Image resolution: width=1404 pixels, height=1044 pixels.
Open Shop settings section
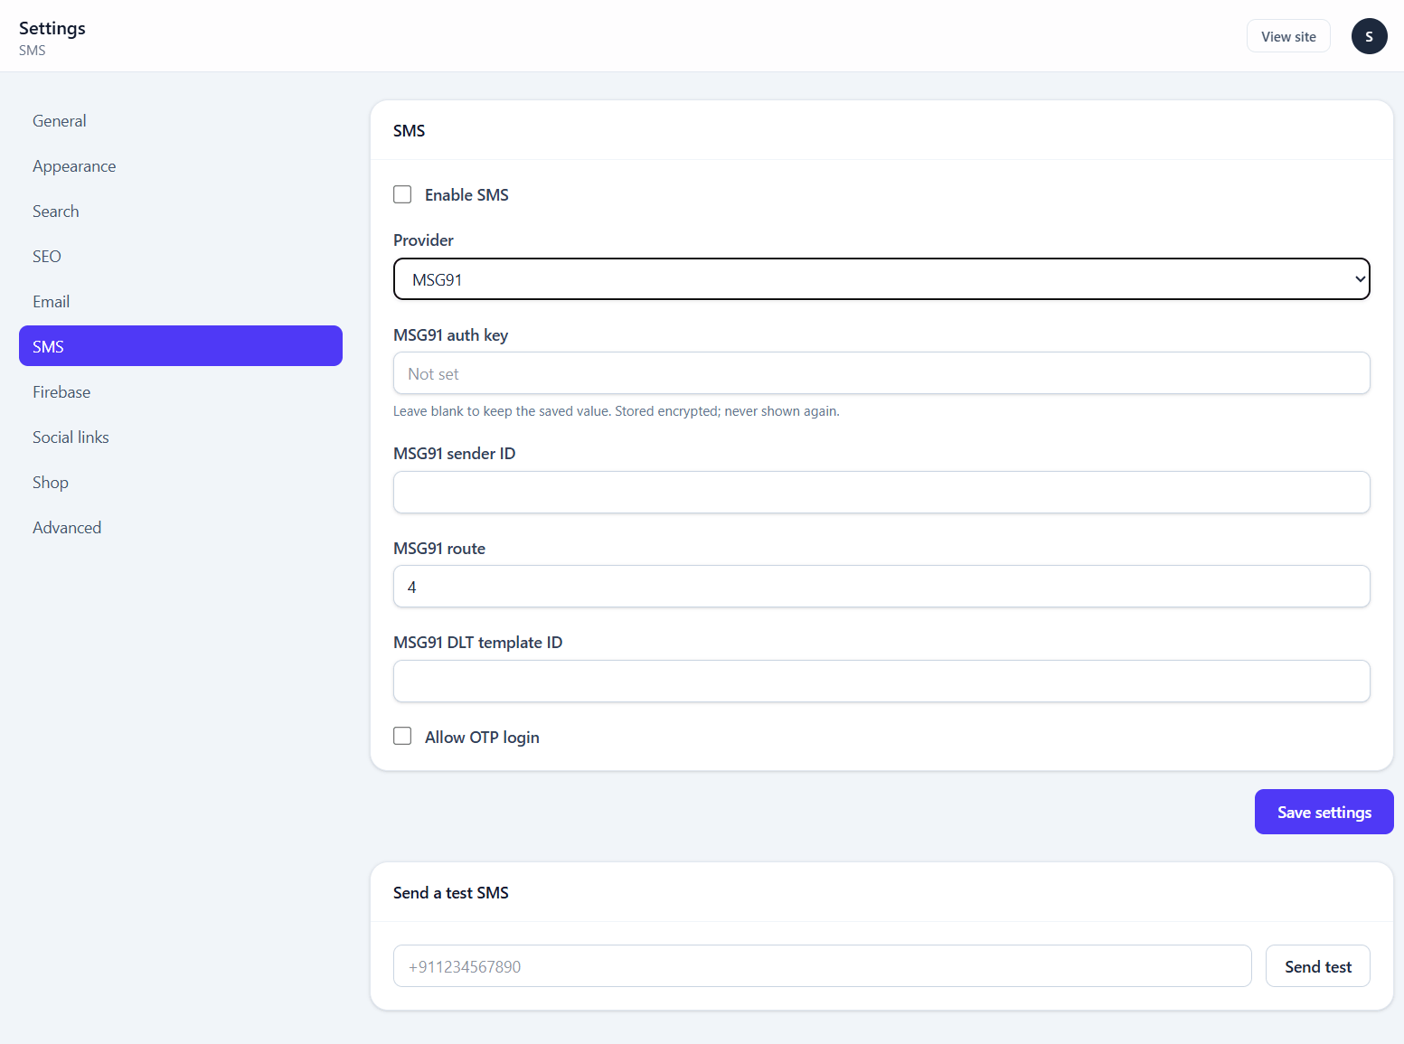[181, 483]
